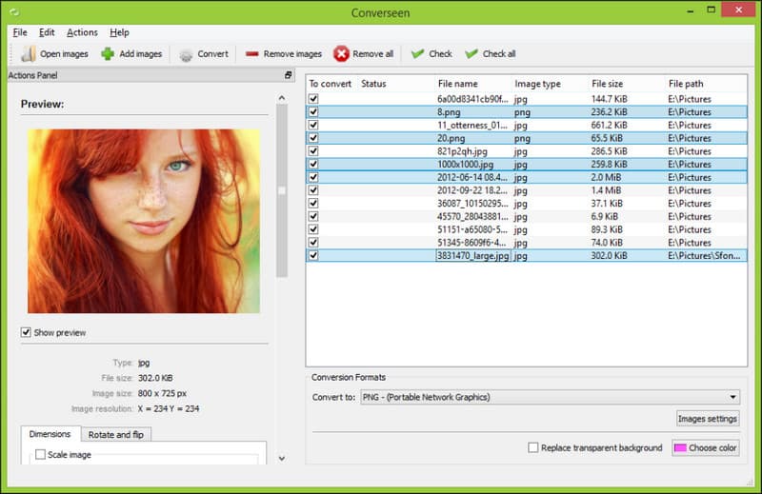Click the Actions Panel scroll down arrow
This screenshot has height=494, width=762.
tap(282, 458)
